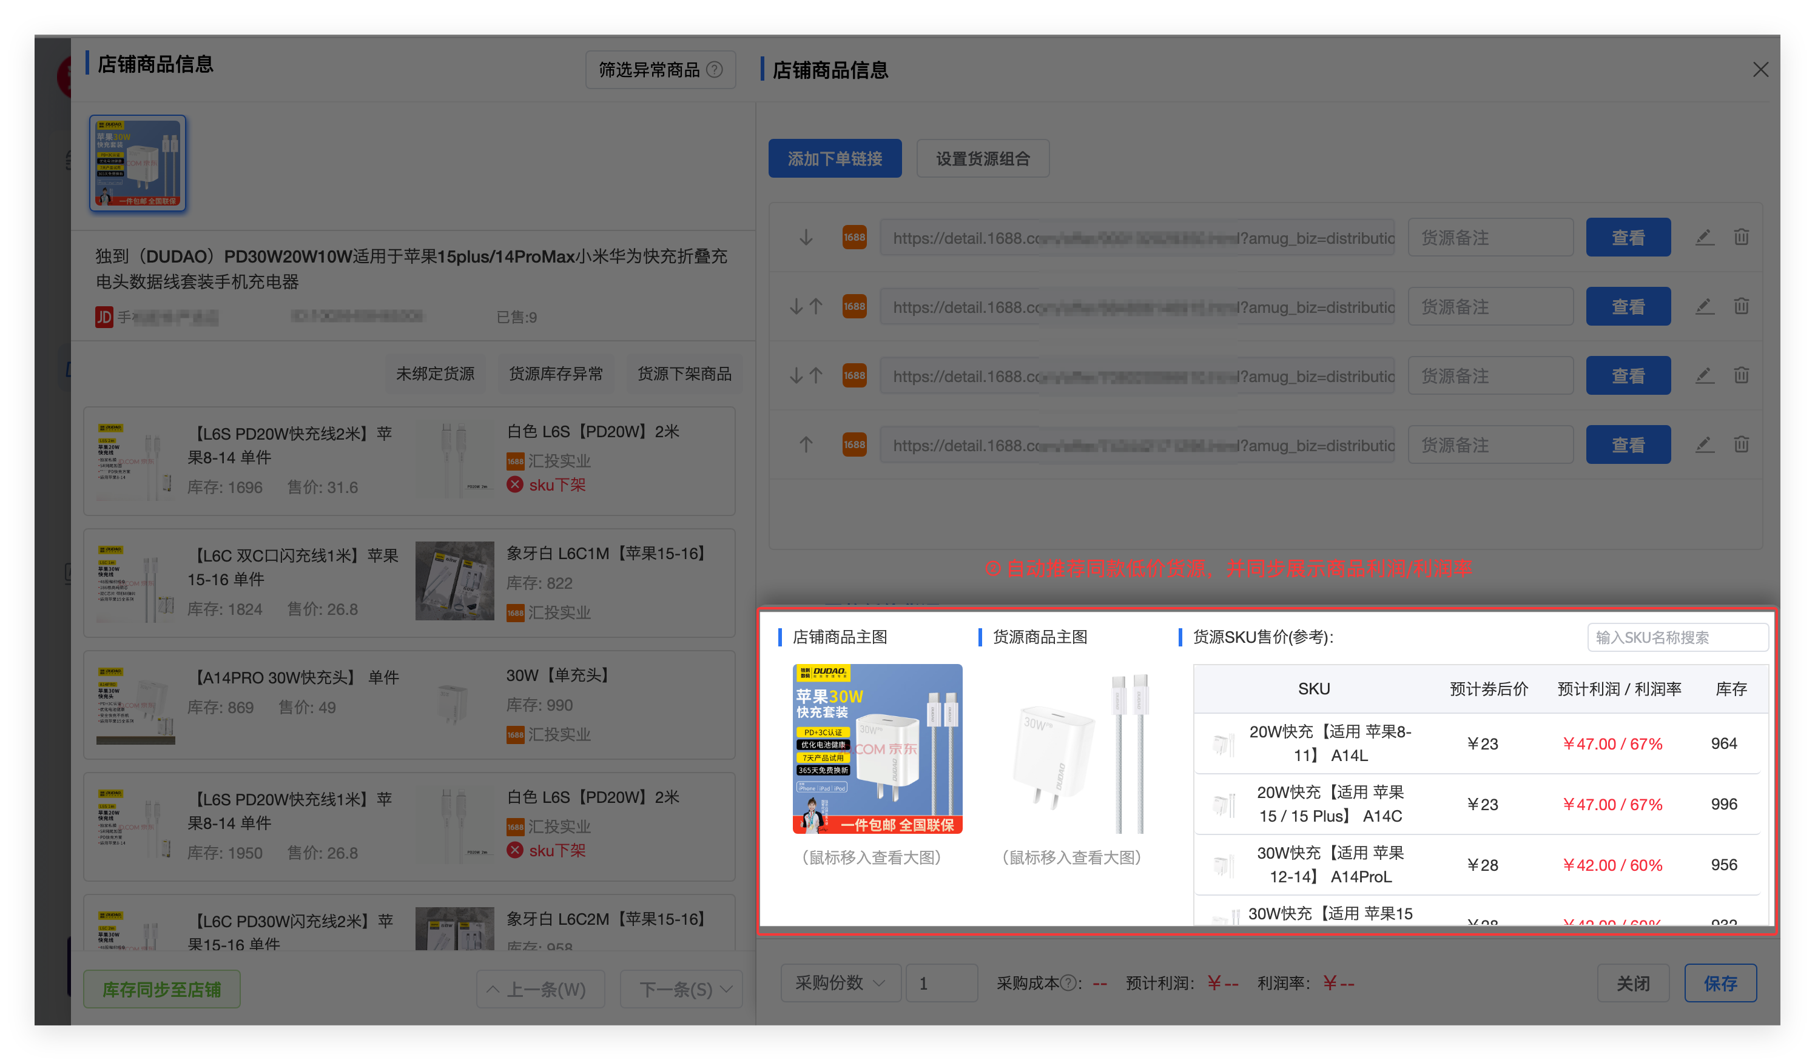The height and width of the screenshot is (1060, 1815).
Task: Click the 1688 badge on third source link
Action: tap(854, 375)
